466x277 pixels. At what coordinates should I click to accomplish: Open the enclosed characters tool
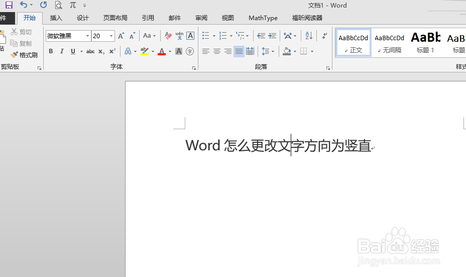click(190, 51)
